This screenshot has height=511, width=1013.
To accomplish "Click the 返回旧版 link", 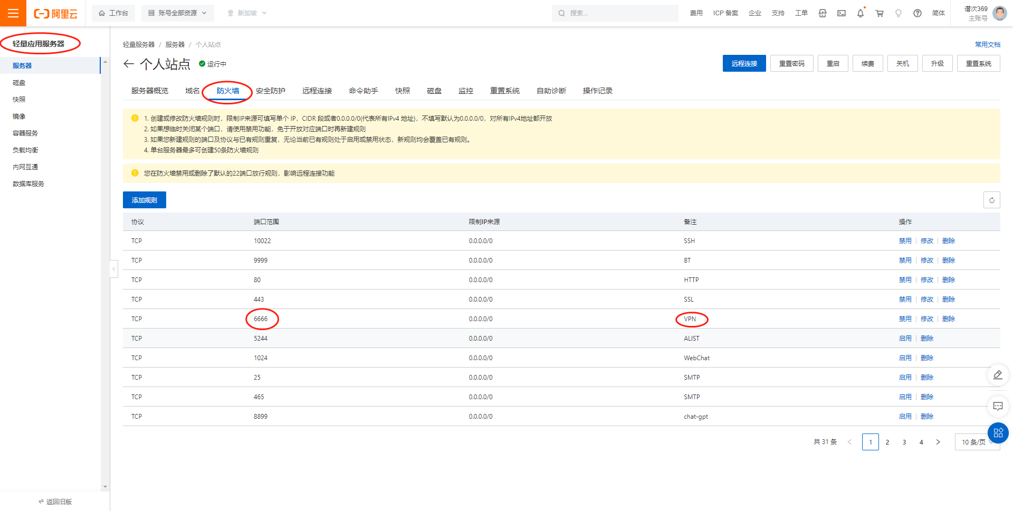I will (x=55, y=502).
